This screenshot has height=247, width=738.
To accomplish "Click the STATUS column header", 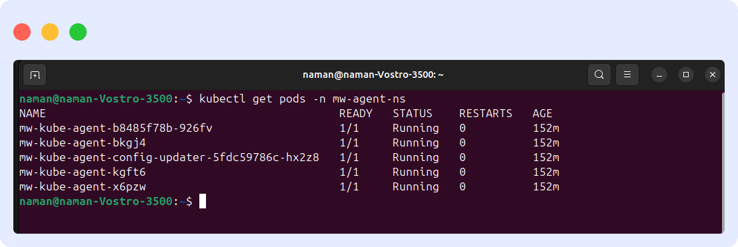I will [x=412, y=113].
